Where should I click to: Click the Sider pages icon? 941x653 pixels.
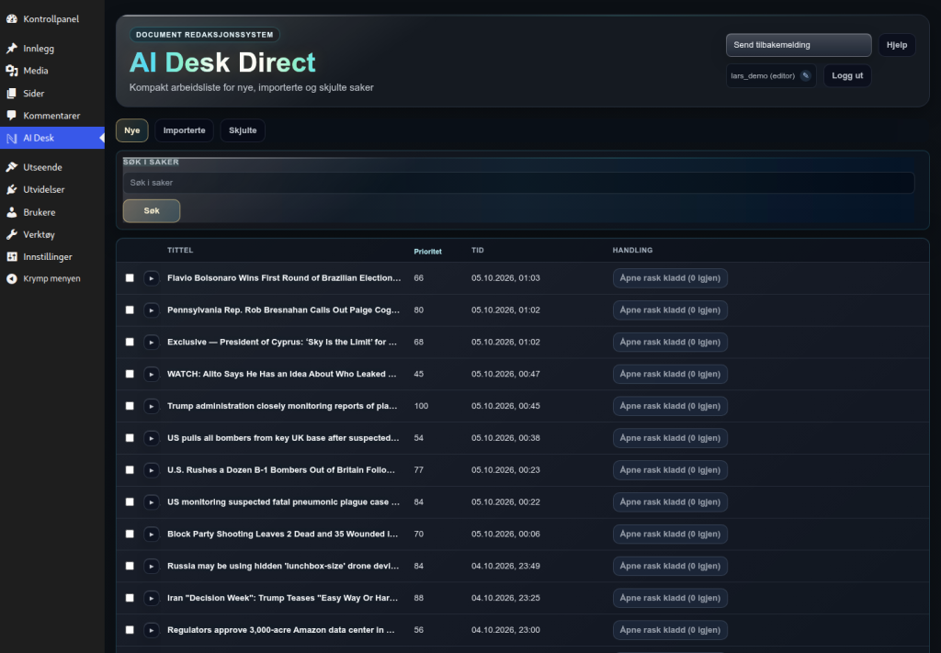click(11, 93)
